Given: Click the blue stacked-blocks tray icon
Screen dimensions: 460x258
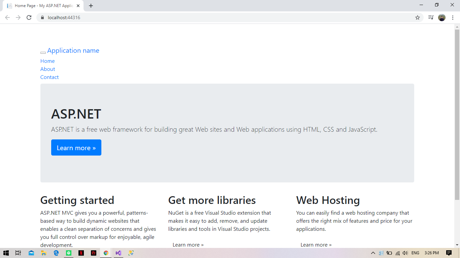Looking at the screenshot, I should tap(381, 253).
